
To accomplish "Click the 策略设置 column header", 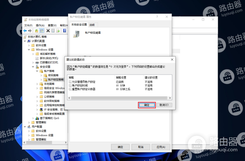I will [x=129, y=77].
